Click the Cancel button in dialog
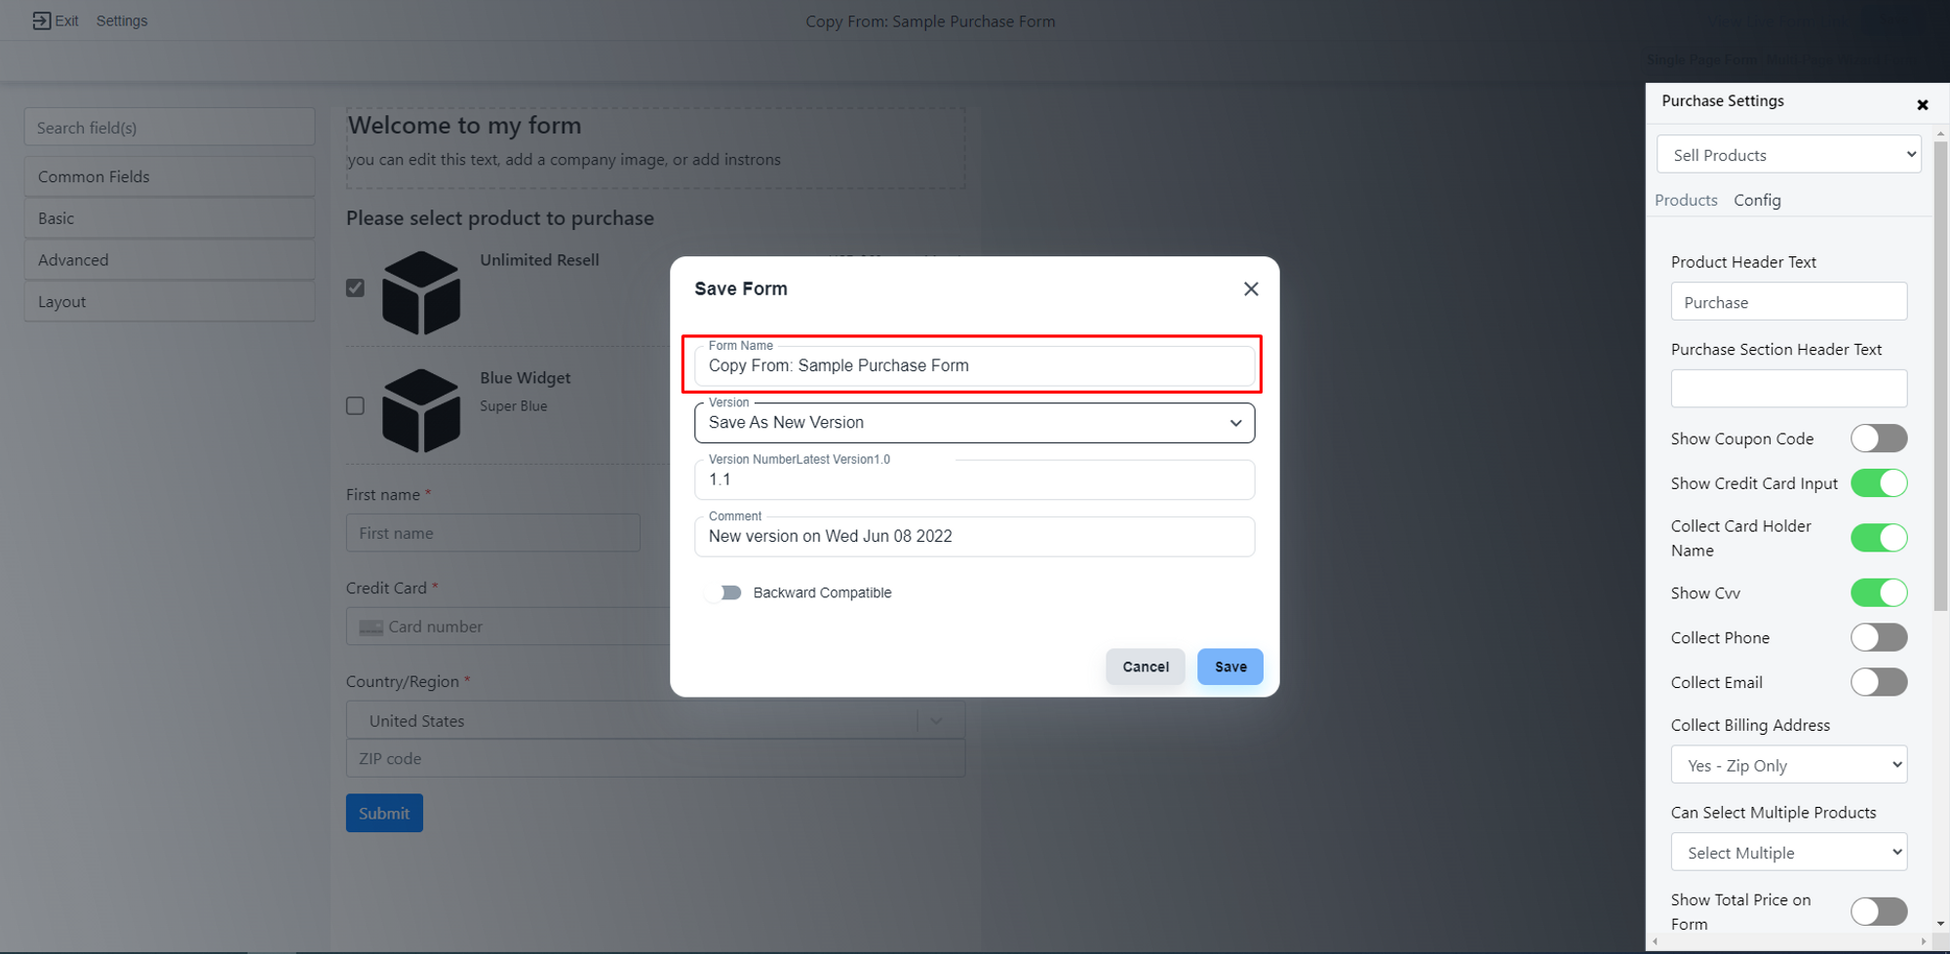Image resolution: width=1950 pixels, height=954 pixels. tap(1145, 667)
